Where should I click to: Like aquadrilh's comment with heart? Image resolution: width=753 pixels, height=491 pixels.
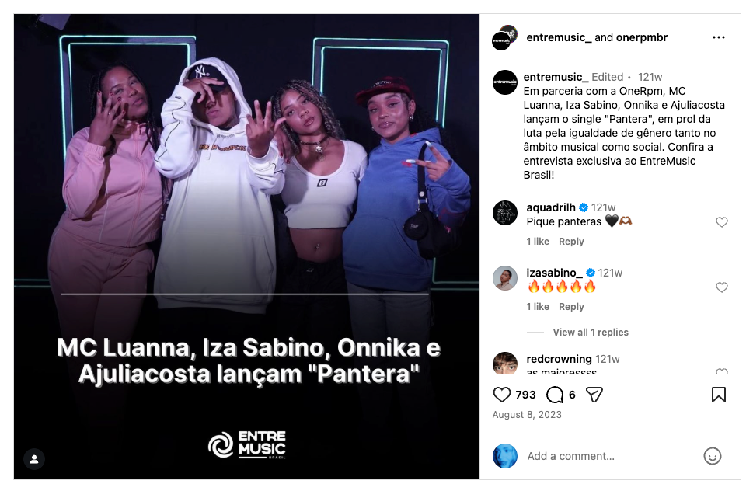click(x=721, y=222)
